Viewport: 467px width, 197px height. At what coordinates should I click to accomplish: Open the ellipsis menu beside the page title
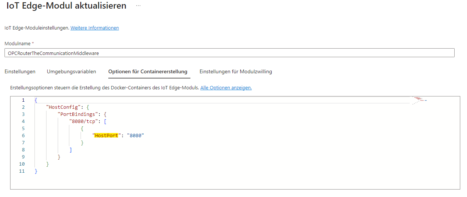click(138, 6)
